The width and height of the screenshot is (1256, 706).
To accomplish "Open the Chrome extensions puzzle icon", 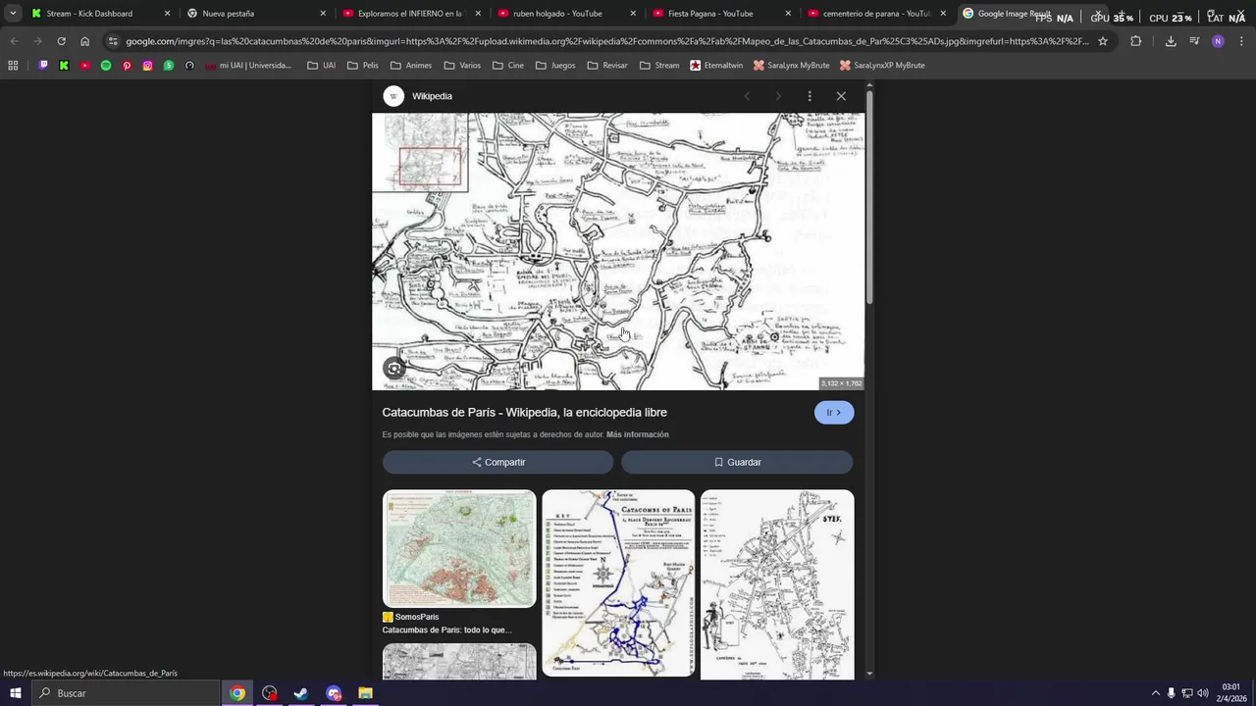I will (1136, 41).
